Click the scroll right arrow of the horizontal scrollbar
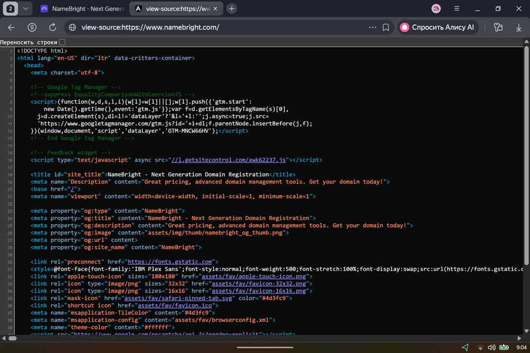The width and height of the screenshot is (530, 353). tap(519, 338)
